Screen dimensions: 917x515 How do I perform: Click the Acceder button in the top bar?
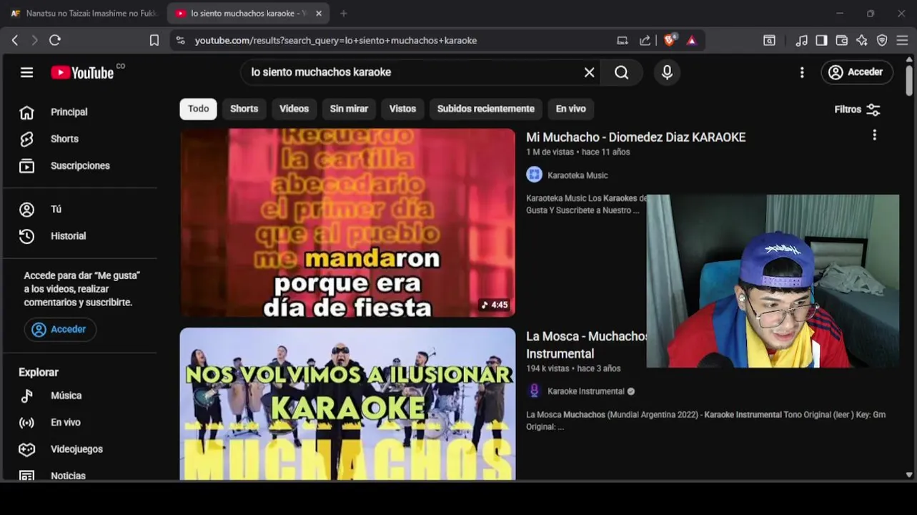(856, 72)
